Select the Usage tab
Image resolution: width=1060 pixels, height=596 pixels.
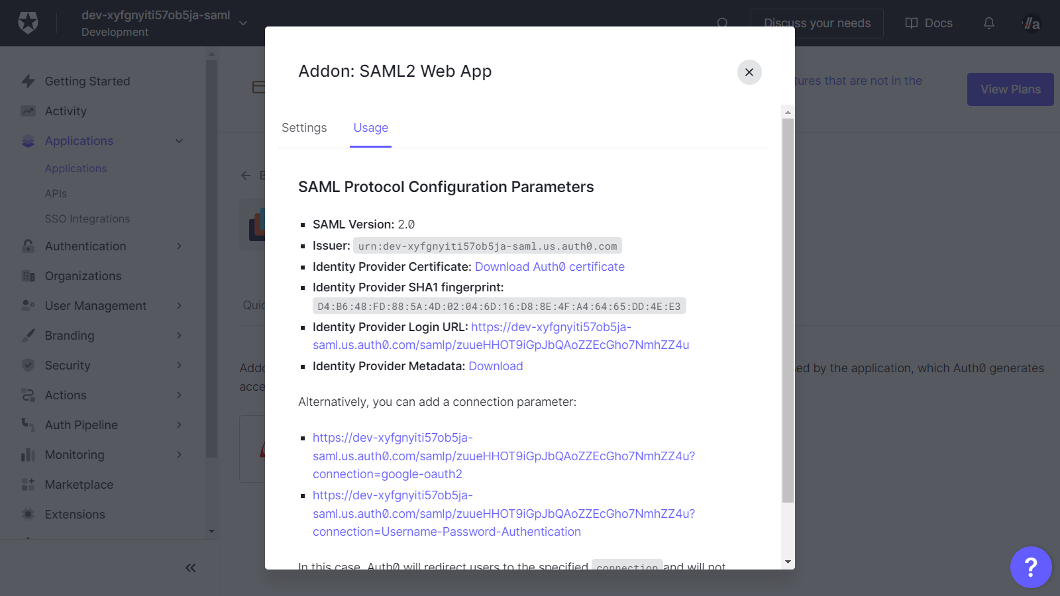(370, 128)
